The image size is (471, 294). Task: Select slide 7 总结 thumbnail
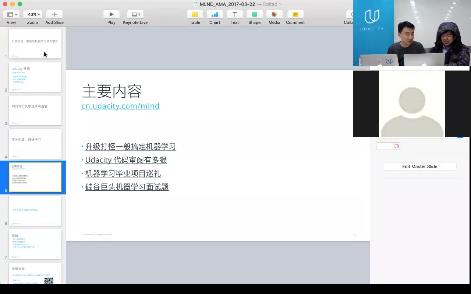35,244
